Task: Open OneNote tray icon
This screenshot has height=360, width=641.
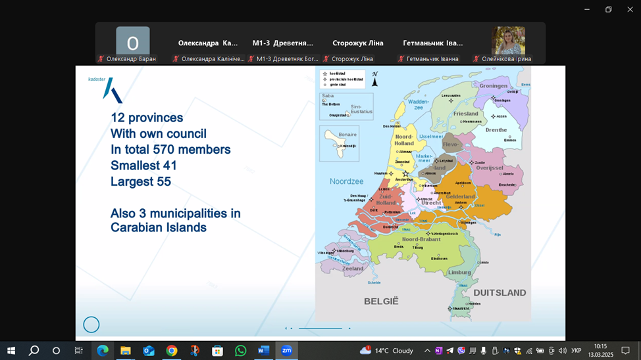Action: click(439, 351)
